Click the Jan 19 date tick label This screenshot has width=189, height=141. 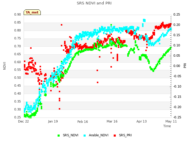(53, 121)
